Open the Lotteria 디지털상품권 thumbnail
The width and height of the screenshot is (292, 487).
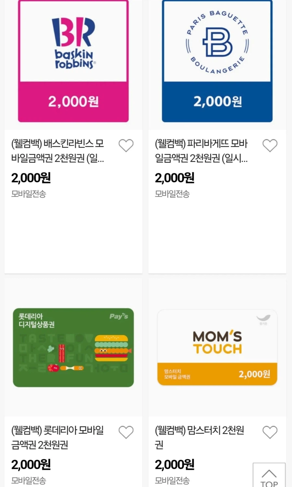73,347
